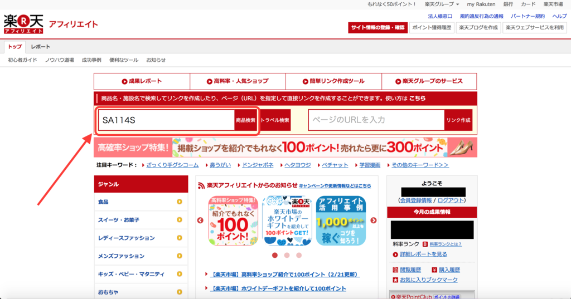This screenshot has width=571, height=299.
Task: Focus product search field containing SA114S
Action: point(166,120)
